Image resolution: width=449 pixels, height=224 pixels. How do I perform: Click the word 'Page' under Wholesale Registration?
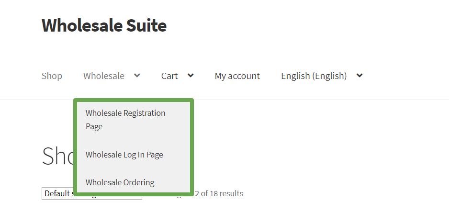tap(94, 127)
